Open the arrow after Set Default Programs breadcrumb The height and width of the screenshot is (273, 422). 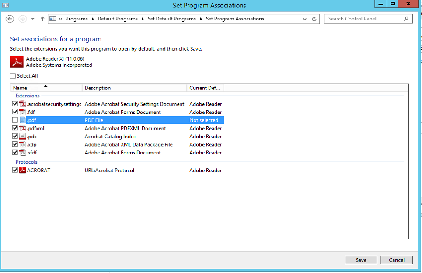coord(201,19)
